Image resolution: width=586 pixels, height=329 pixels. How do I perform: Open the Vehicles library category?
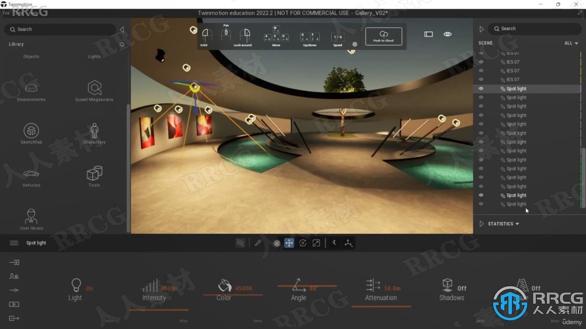(x=31, y=177)
